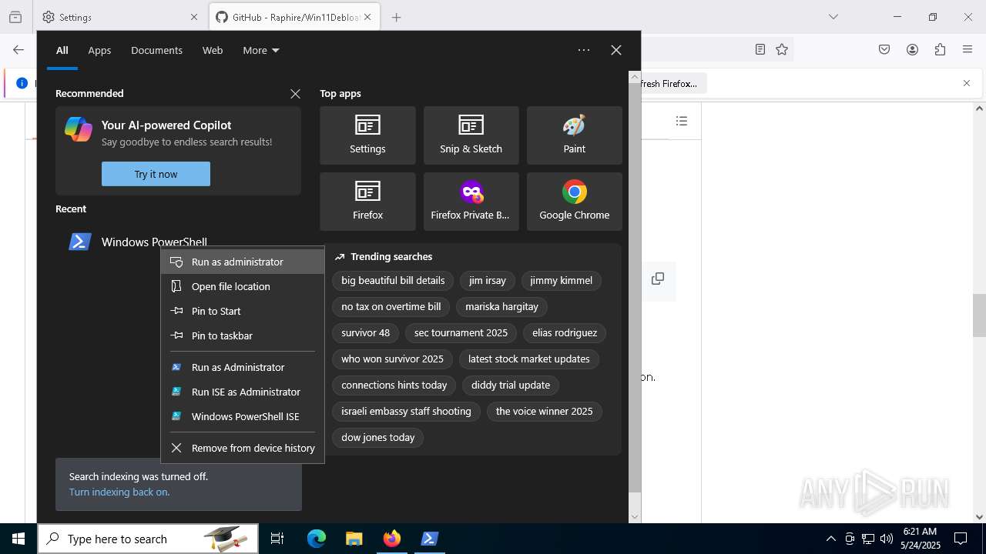The image size is (986, 554).
Task: Open Settings from Top apps
Action: pyautogui.click(x=367, y=135)
